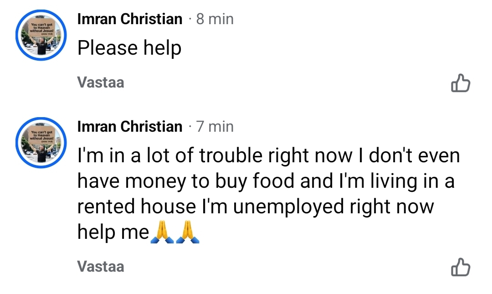The width and height of the screenshot is (492, 294).
Task: Click the "8 min" timestamp
Action: coord(215,19)
